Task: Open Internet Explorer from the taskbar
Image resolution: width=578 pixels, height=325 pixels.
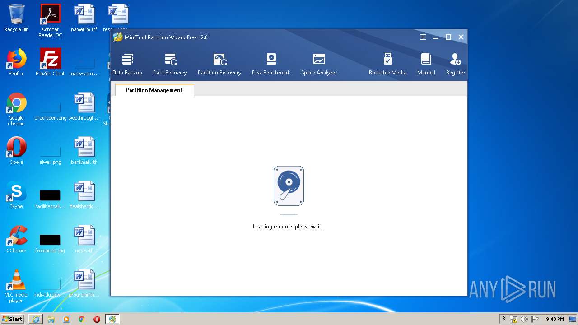Action: click(x=36, y=319)
